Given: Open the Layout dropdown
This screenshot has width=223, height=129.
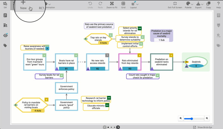Looking at the screenshot, I should pyautogui.click(x=133, y=3).
